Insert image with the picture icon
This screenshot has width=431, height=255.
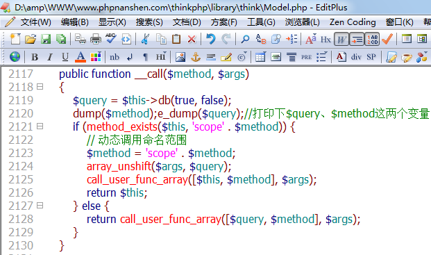click(180, 57)
